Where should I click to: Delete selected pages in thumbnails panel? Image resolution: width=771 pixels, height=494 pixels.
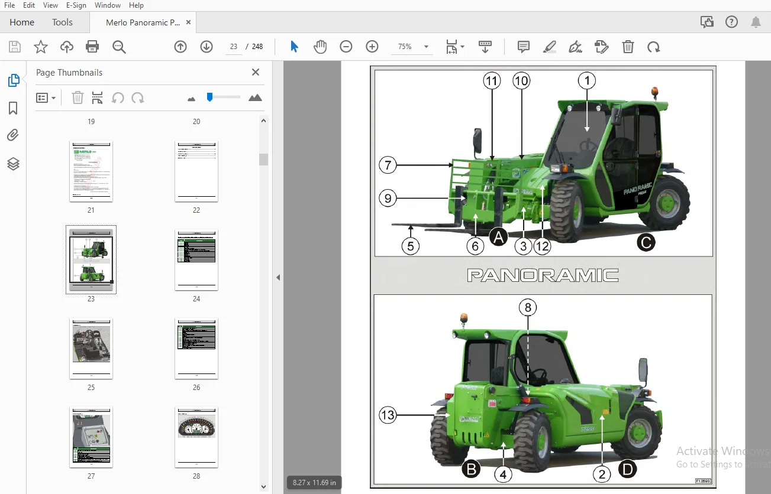pos(78,97)
